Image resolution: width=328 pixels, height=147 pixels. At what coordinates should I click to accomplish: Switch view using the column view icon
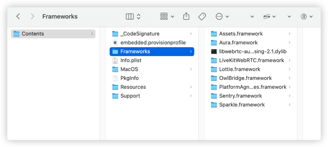coord(130,17)
